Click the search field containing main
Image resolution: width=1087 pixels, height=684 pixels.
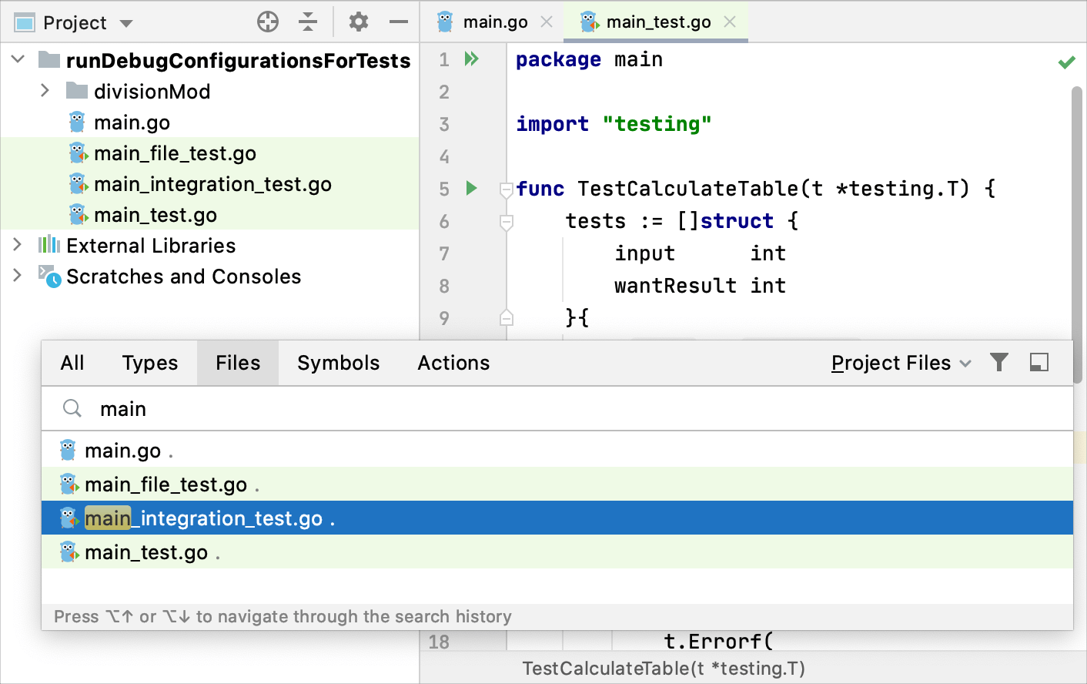(557, 409)
